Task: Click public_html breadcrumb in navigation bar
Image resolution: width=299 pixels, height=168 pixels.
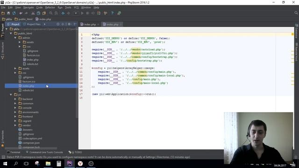Action: 24,19
